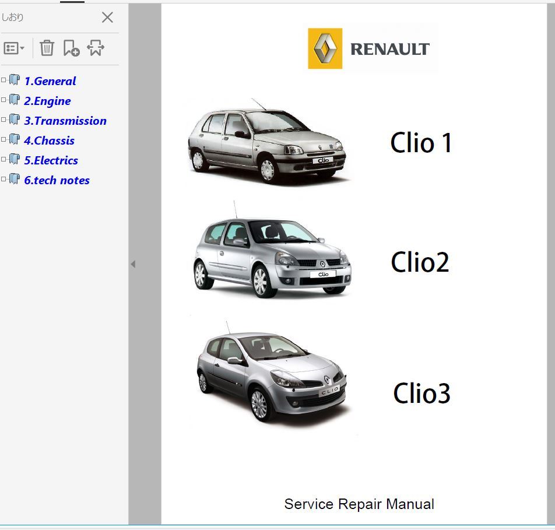
Task: Expand the 3.Transmission bookmark node
Action: pos(3,120)
